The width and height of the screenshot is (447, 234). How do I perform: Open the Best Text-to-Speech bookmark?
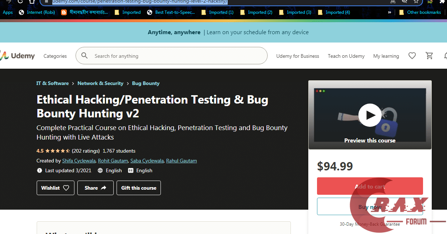click(171, 12)
